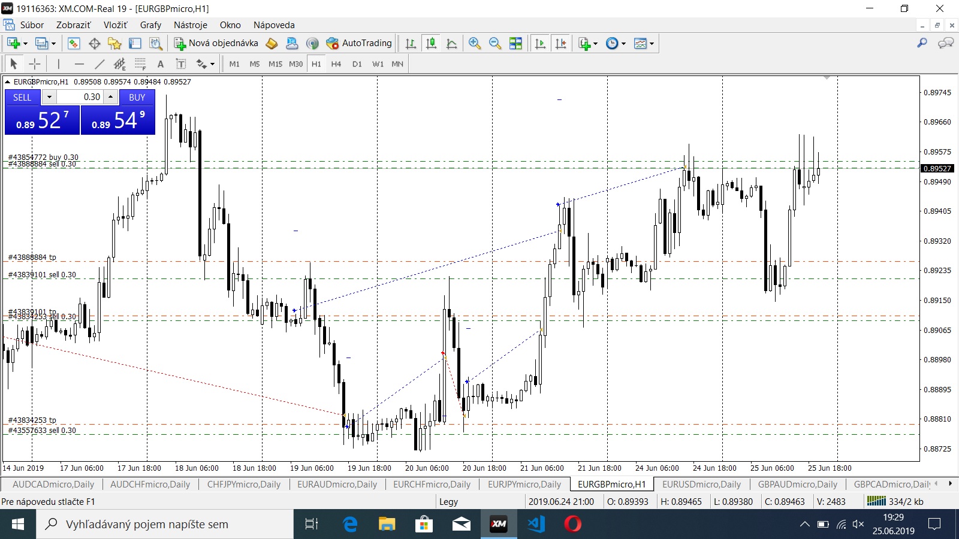Tile chart windows using the grid icon

(x=515, y=43)
